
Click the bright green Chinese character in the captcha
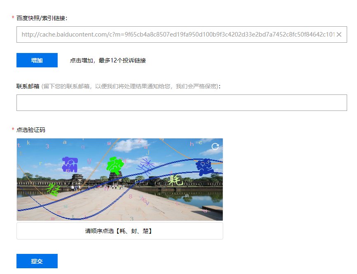tap(114, 164)
